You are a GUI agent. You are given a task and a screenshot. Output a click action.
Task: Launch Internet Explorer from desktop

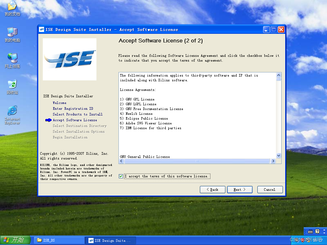pos(12,115)
